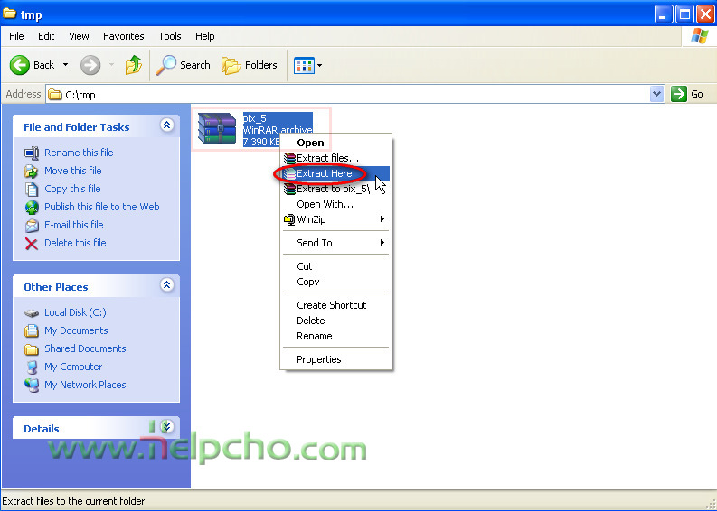Choose Open With... in context menu

point(335,204)
